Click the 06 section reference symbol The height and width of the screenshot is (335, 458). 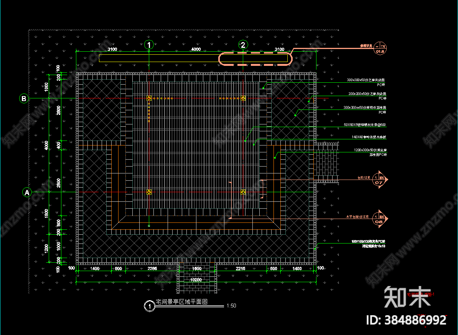[x=380, y=219]
